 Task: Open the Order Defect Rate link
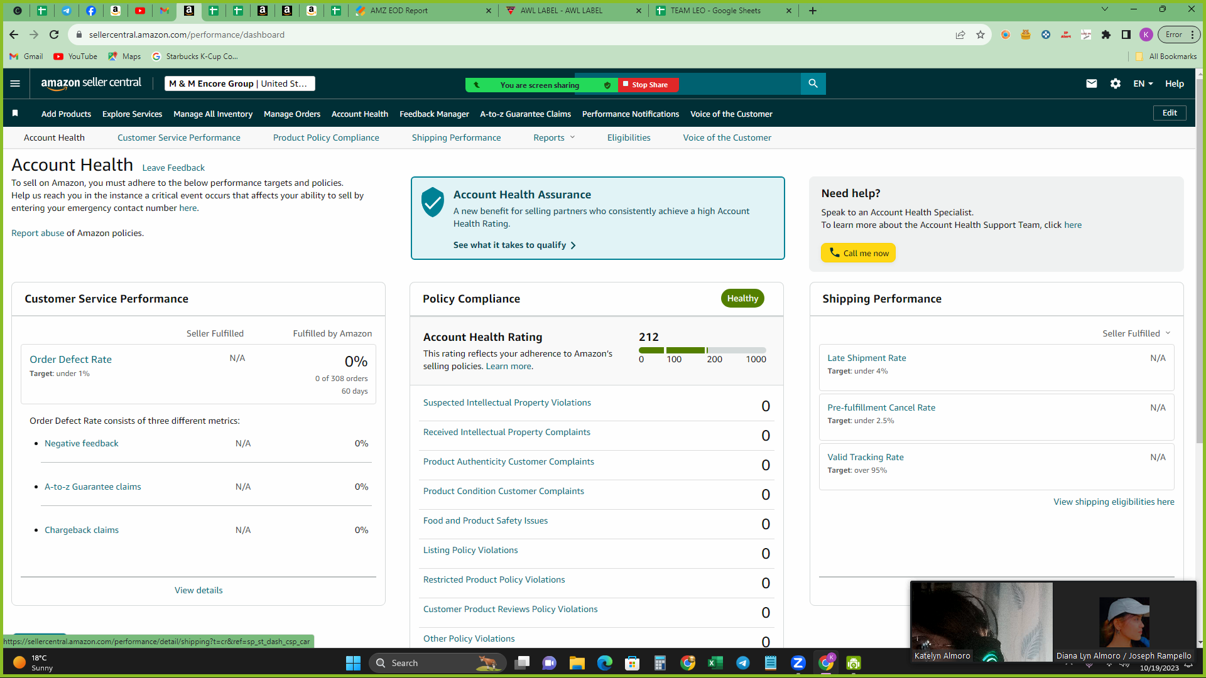(70, 359)
